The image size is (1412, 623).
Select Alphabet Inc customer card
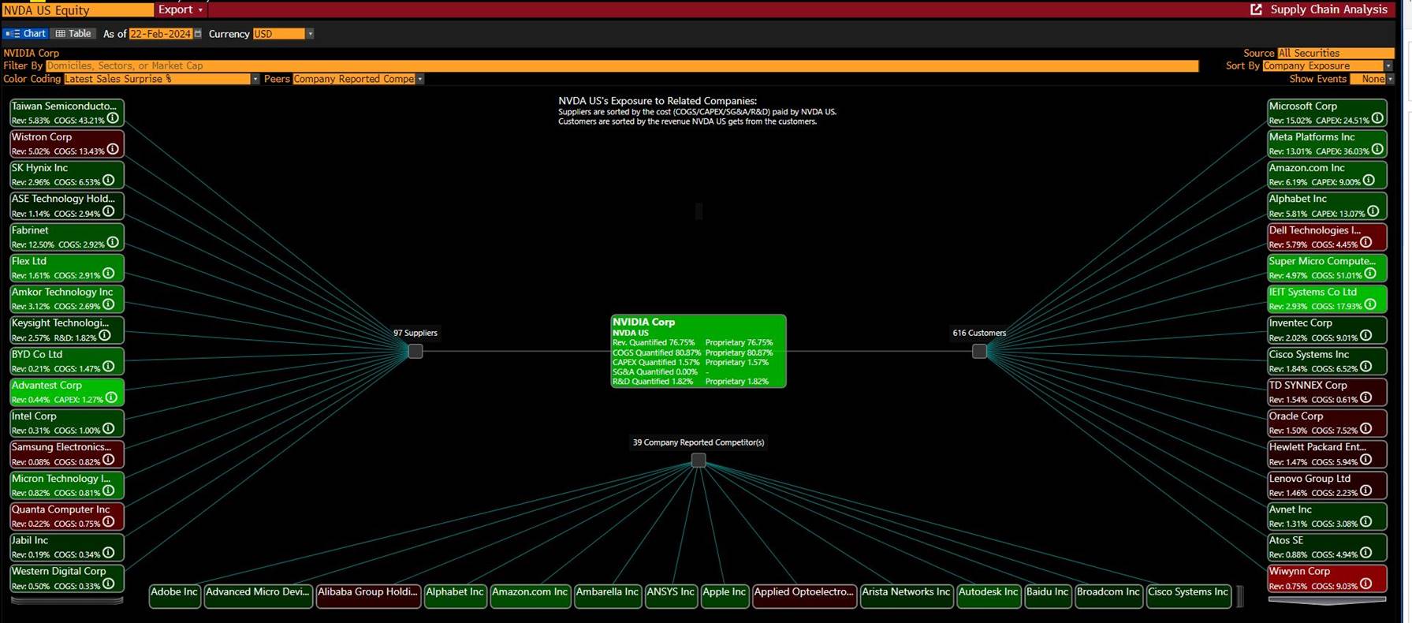[1327, 206]
